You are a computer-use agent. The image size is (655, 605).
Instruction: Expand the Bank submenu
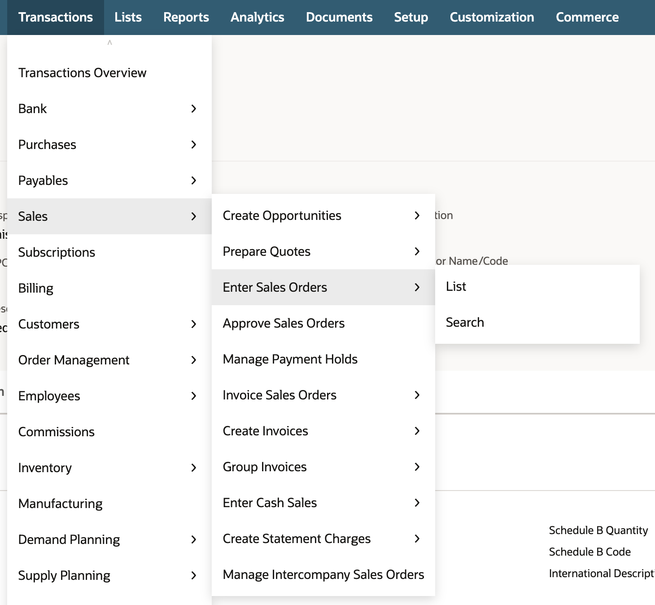109,109
